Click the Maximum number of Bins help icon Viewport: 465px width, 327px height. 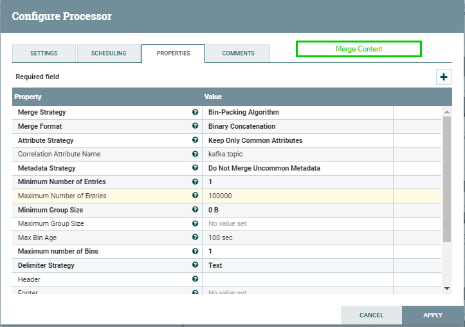coord(195,251)
